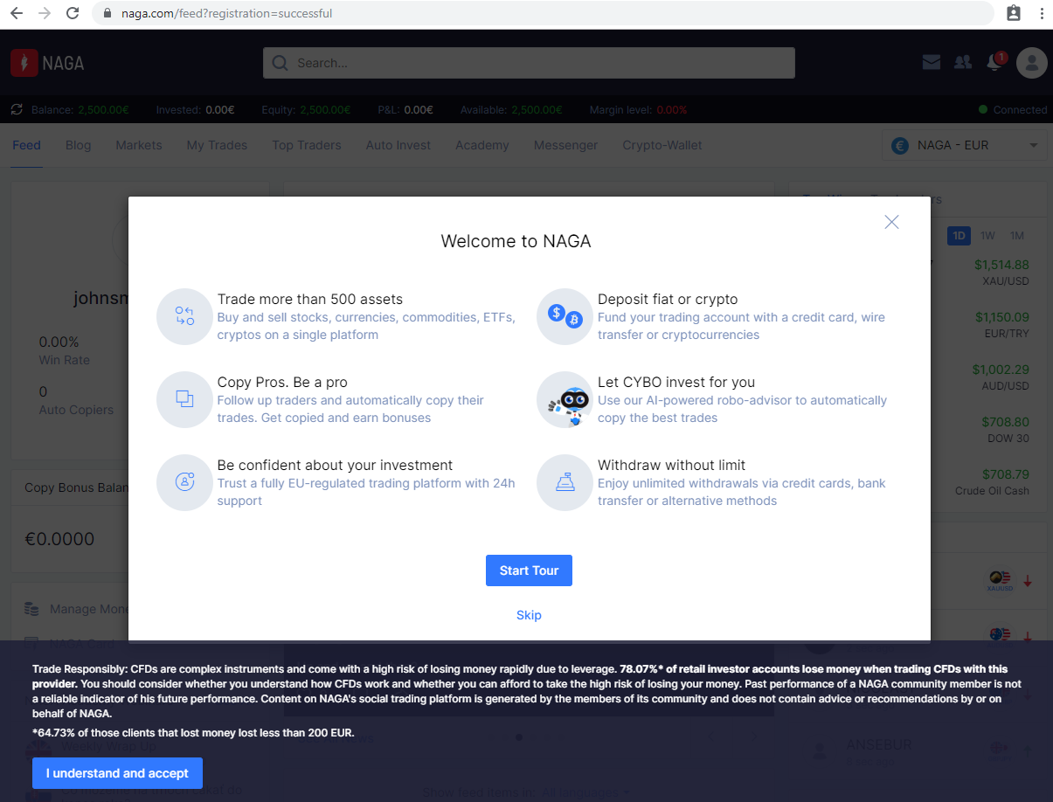Open notifications bell icon
This screenshot has width=1053, height=802.
[994, 62]
